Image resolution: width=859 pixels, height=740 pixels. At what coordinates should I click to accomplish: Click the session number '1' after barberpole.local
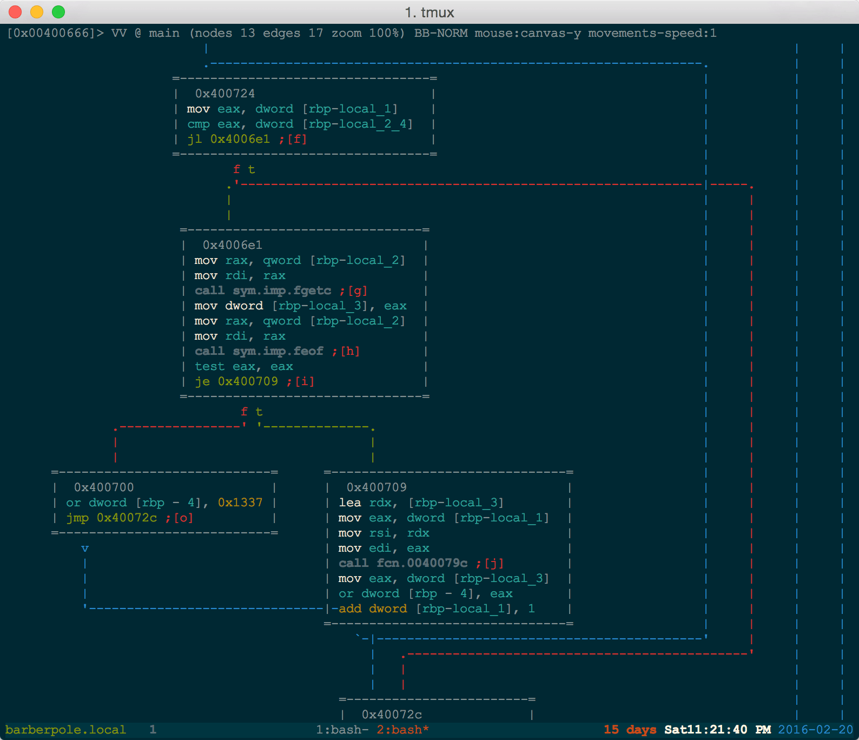point(153,730)
